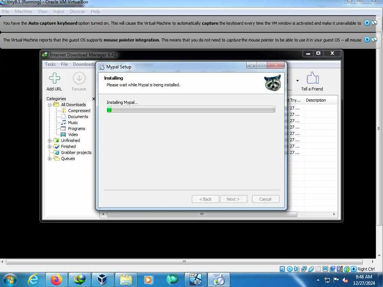Click the Next button in Mypal Setup
The height and width of the screenshot is (287, 383).
(x=233, y=199)
